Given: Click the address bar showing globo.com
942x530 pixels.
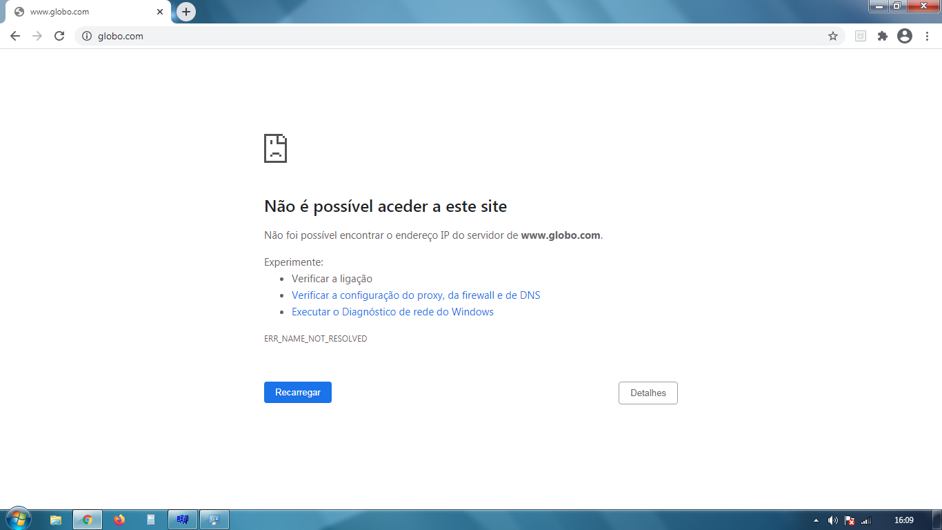Looking at the screenshot, I should [458, 36].
